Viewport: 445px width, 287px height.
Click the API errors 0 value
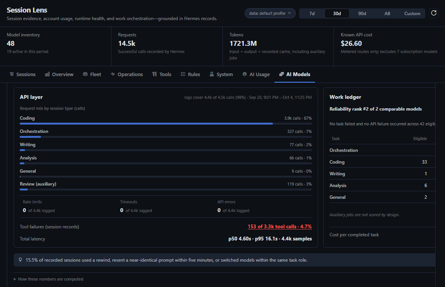click(x=219, y=210)
